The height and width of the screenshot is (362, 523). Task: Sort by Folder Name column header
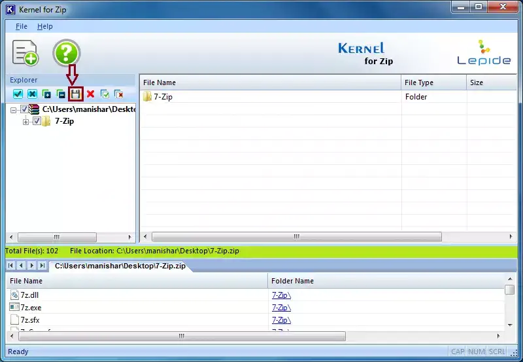[387, 281]
